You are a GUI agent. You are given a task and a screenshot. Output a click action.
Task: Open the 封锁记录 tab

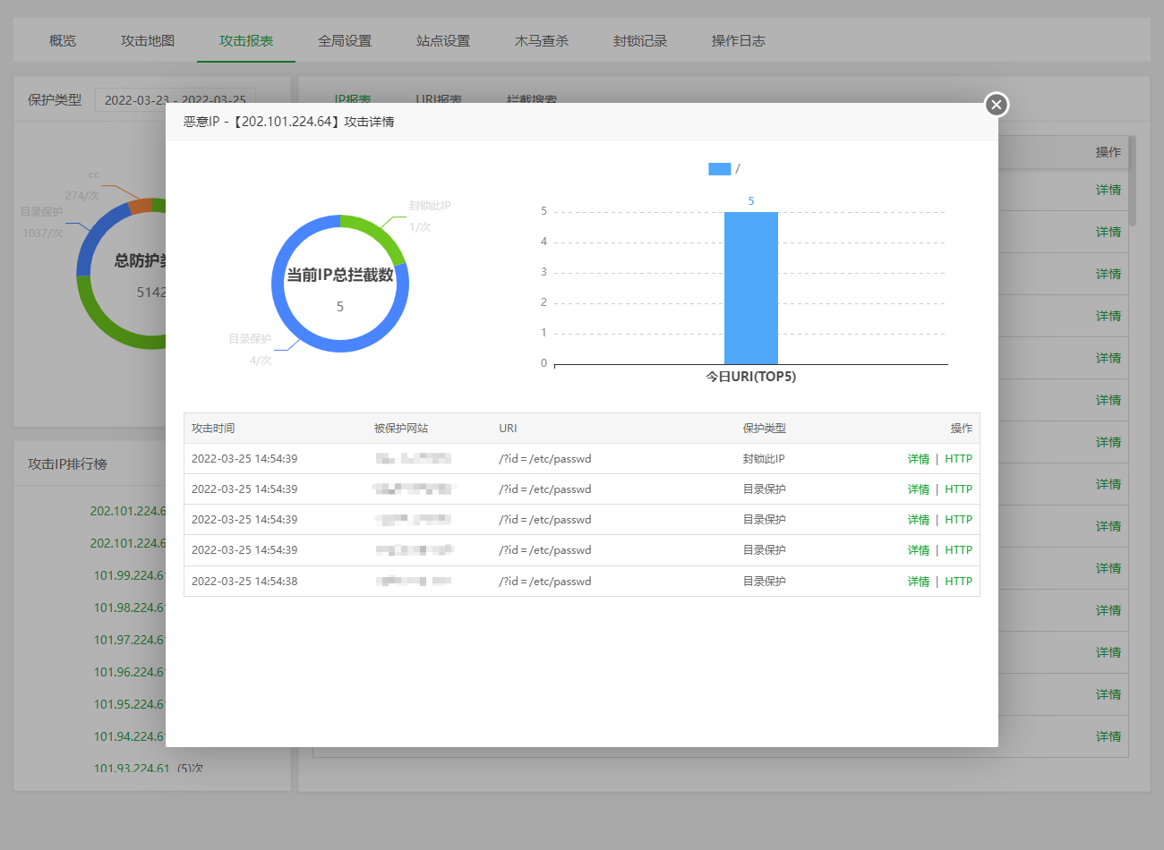click(x=640, y=41)
